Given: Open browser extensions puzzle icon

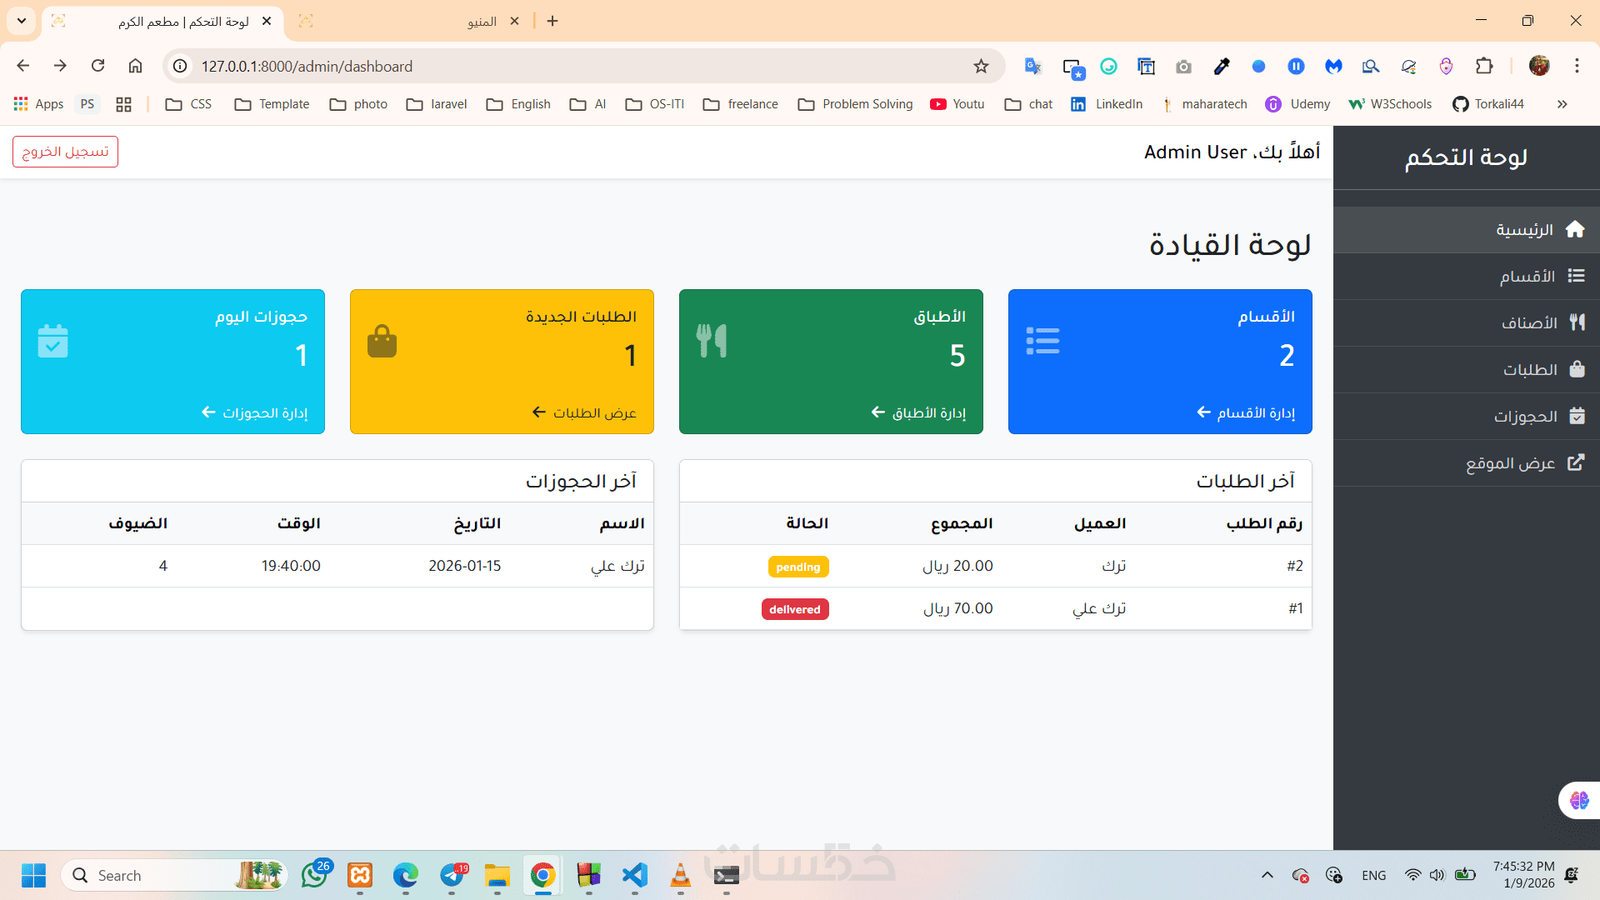Looking at the screenshot, I should [1484, 67].
